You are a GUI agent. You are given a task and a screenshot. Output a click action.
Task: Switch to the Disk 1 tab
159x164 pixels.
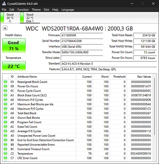pos(30,18)
